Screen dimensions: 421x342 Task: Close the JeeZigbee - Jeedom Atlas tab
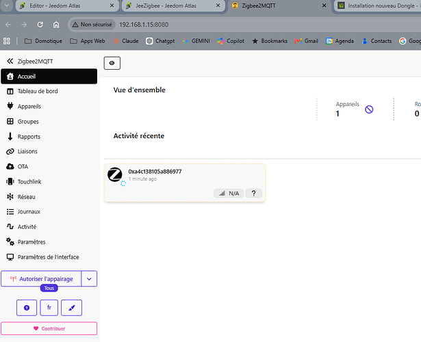(x=218, y=5)
